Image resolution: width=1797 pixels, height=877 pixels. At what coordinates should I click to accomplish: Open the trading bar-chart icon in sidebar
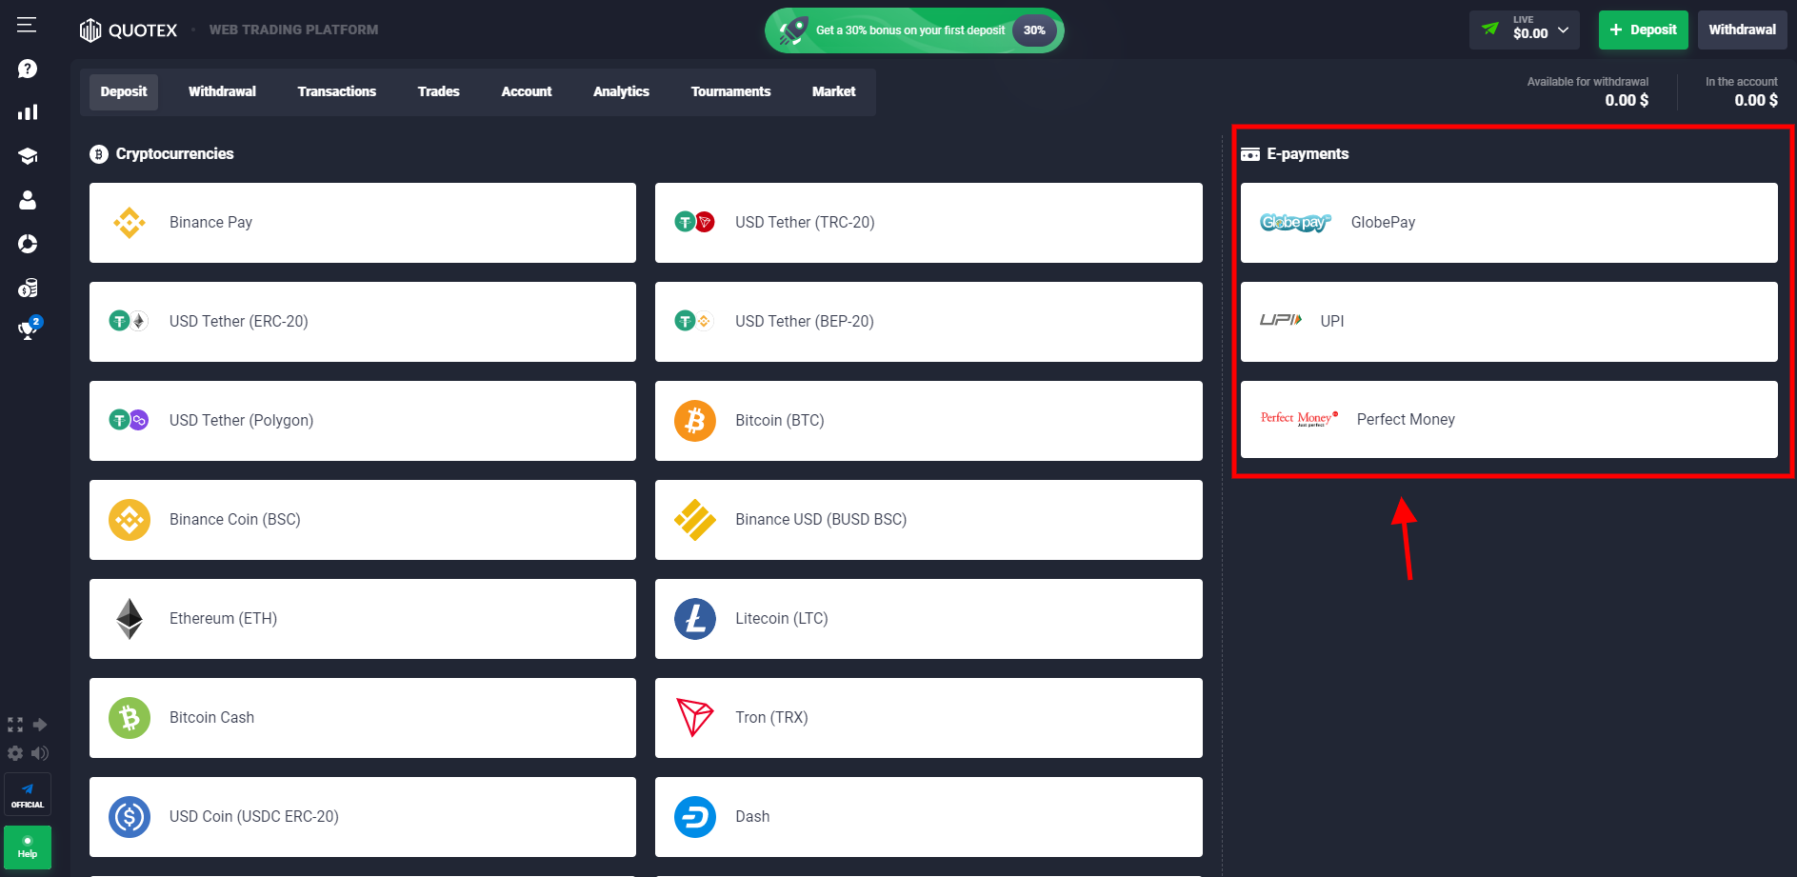click(x=28, y=112)
